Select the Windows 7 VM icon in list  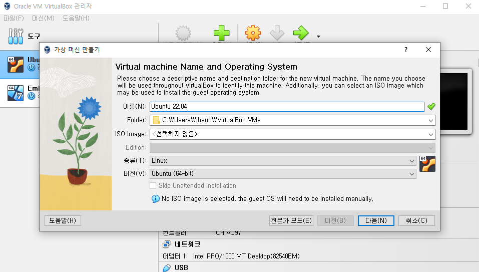click(16, 93)
